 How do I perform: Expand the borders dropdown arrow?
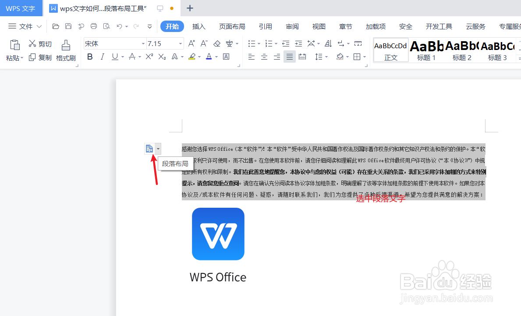[365, 57]
